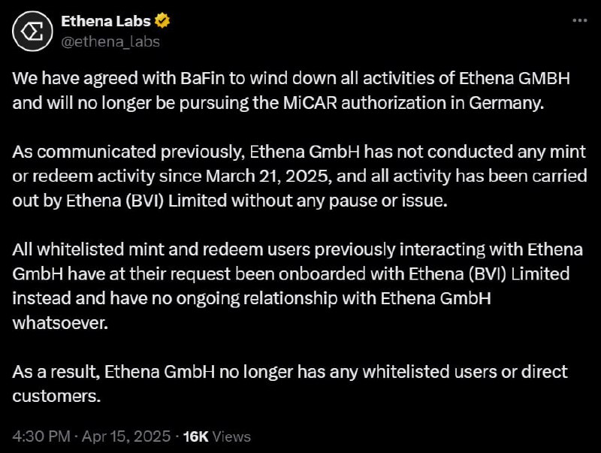Screen dimensions: 601x453
Task: Open the @ethena_labs handle link
Action: pos(110,41)
